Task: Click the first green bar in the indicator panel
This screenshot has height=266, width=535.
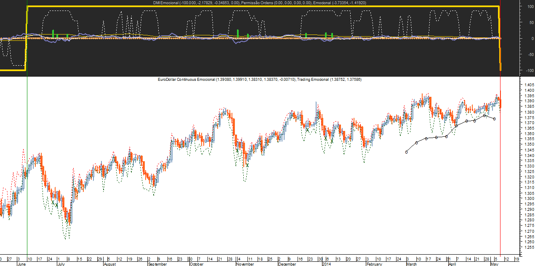Action: click(x=53, y=34)
